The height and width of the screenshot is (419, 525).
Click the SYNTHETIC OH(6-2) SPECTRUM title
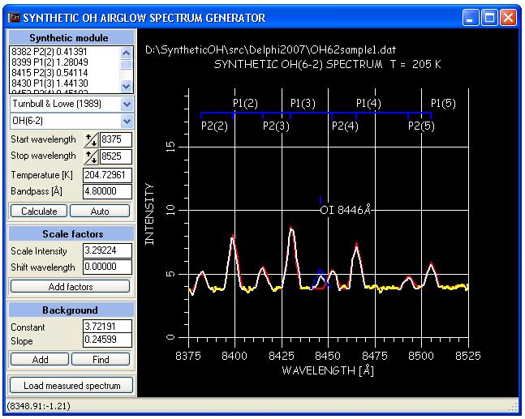[x=327, y=64]
